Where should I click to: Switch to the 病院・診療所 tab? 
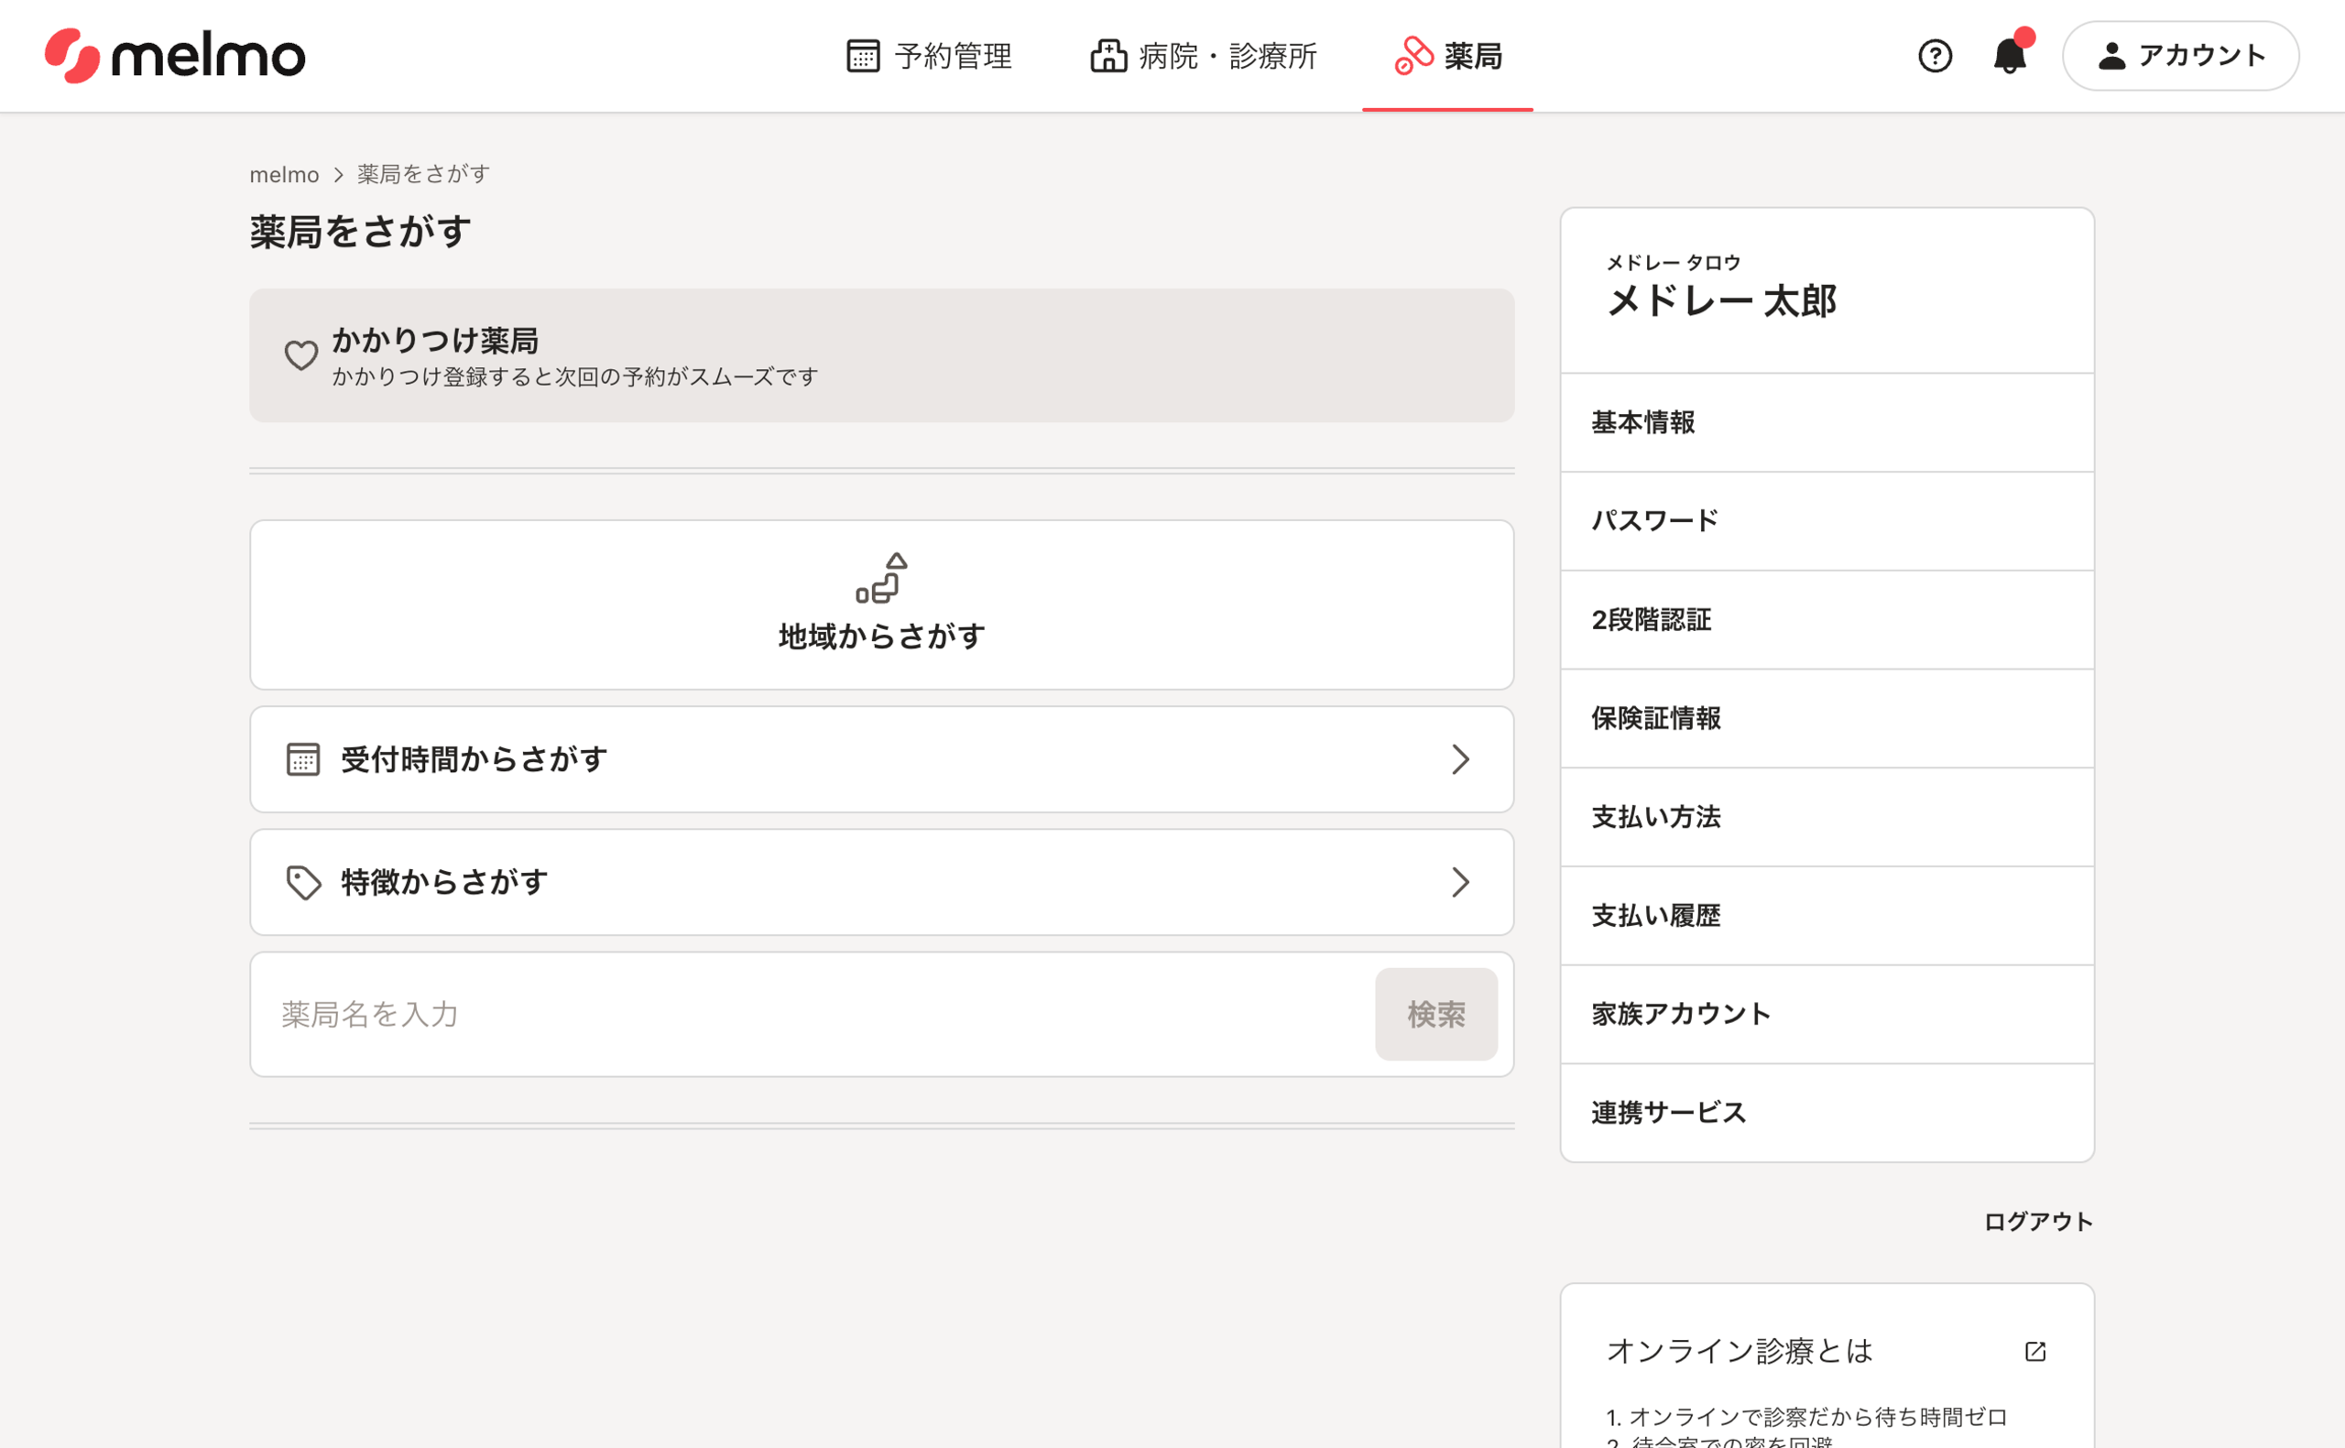pyautogui.click(x=1204, y=56)
